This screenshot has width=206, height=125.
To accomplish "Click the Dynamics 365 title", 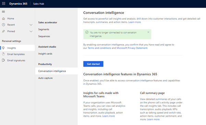I will (x=18, y=4).
